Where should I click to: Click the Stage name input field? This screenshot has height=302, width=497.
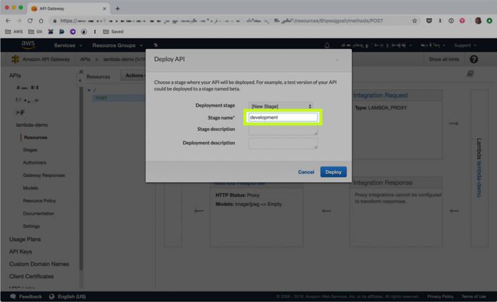(283, 117)
